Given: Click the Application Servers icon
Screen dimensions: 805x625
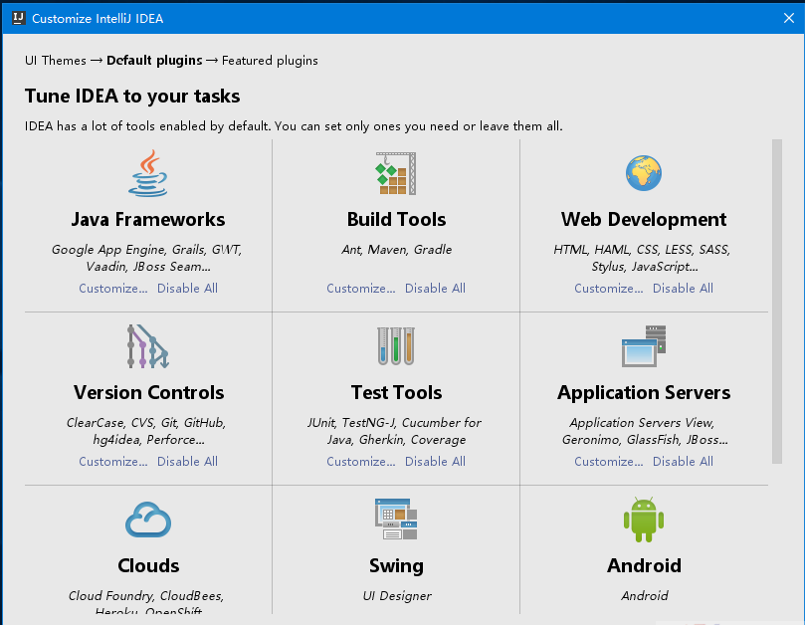Looking at the screenshot, I should pos(644,346).
